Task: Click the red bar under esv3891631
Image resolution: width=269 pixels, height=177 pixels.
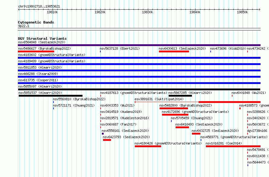Action: [x=229, y=102]
